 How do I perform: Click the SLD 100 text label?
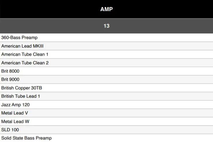(10, 130)
